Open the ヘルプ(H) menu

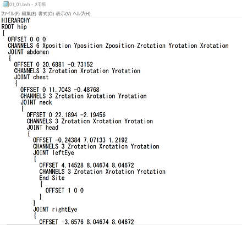pos(81,14)
